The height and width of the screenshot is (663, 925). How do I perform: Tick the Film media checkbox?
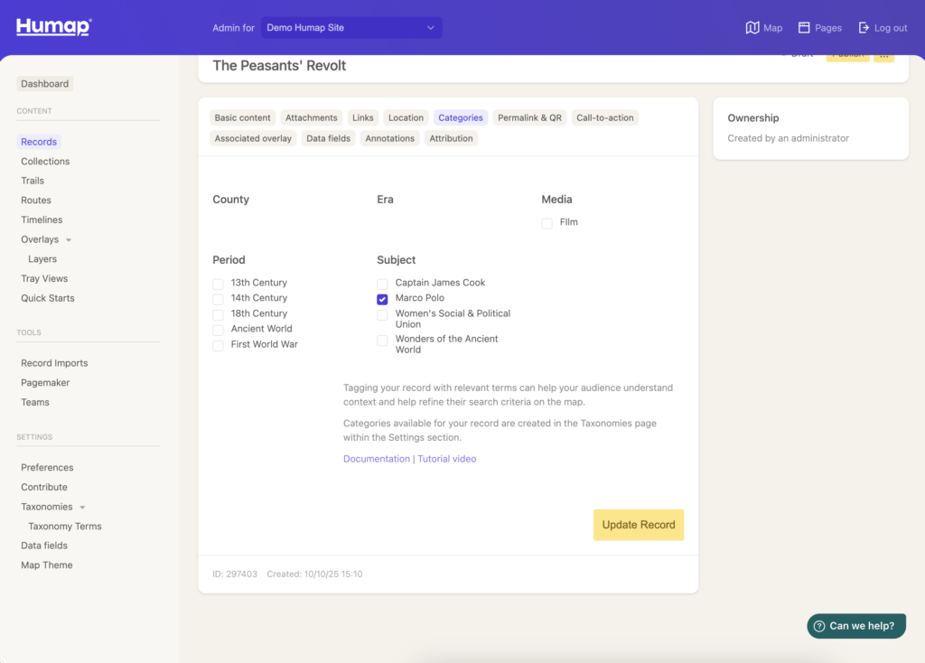(x=547, y=223)
